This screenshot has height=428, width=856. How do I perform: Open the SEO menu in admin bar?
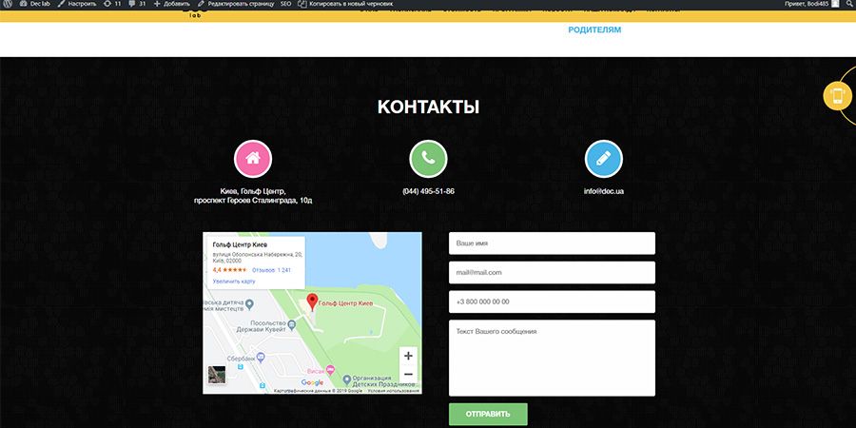(x=285, y=5)
